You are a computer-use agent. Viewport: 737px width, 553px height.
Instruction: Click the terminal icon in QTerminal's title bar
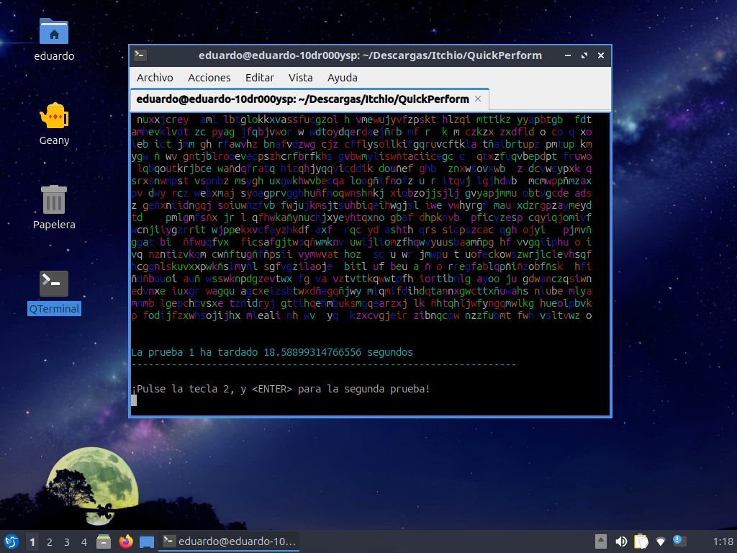pos(140,55)
